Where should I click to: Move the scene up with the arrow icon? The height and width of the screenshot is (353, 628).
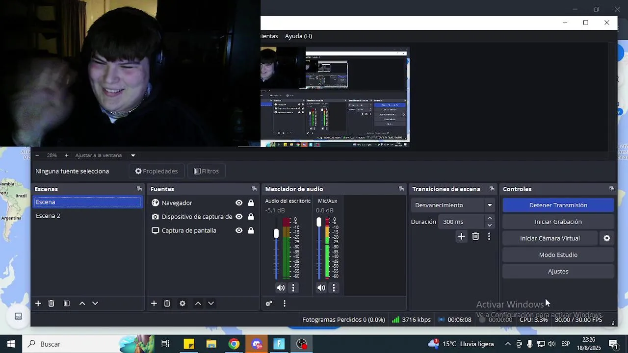(82, 303)
